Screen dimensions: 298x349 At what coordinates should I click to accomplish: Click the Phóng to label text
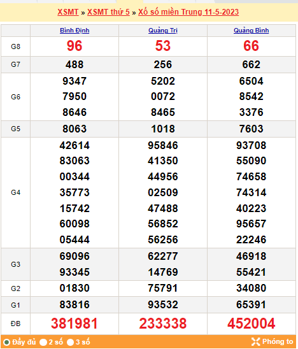[278, 341]
